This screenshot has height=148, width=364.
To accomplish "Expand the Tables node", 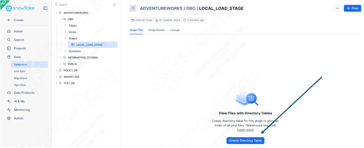I will (x=65, y=26).
